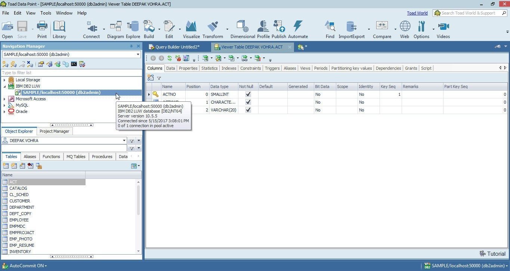Viewport: 510px width, 271px height.
Task: Switch to the Constraints tab
Action: point(250,68)
